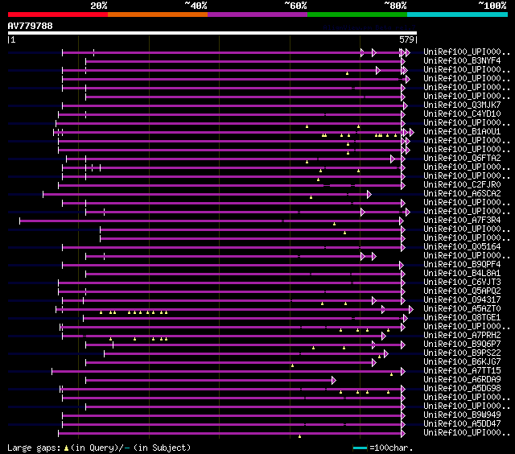
Task: Open hit UniRef100_B9W949
Action: [x=462, y=415]
